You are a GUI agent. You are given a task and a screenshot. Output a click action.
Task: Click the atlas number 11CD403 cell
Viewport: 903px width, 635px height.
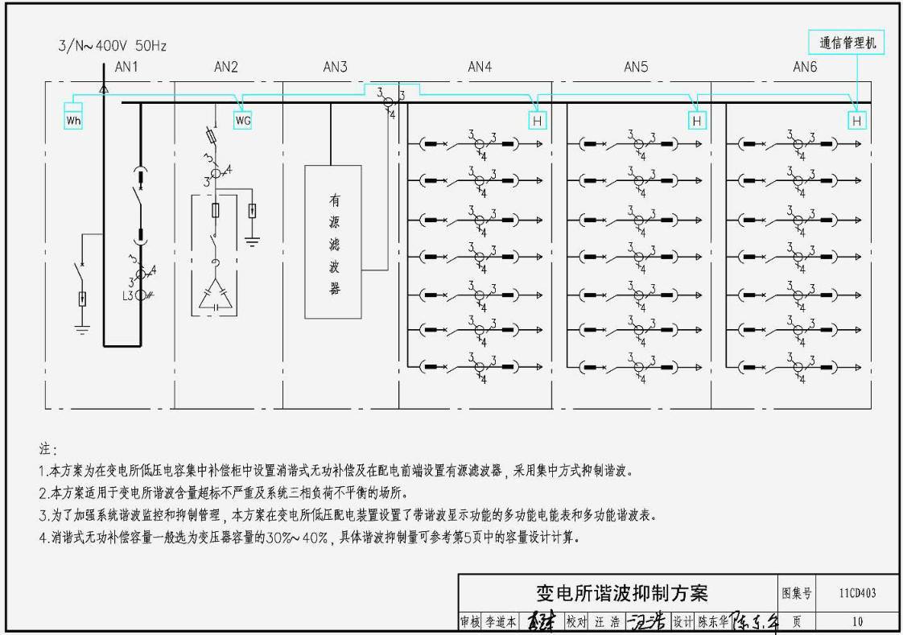pos(856,594)
